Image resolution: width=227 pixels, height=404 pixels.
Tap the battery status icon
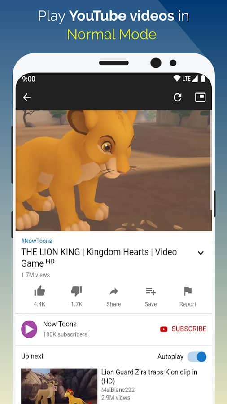click(203, 79)
